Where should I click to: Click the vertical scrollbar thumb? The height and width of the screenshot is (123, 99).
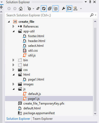(x=95, y=70)
